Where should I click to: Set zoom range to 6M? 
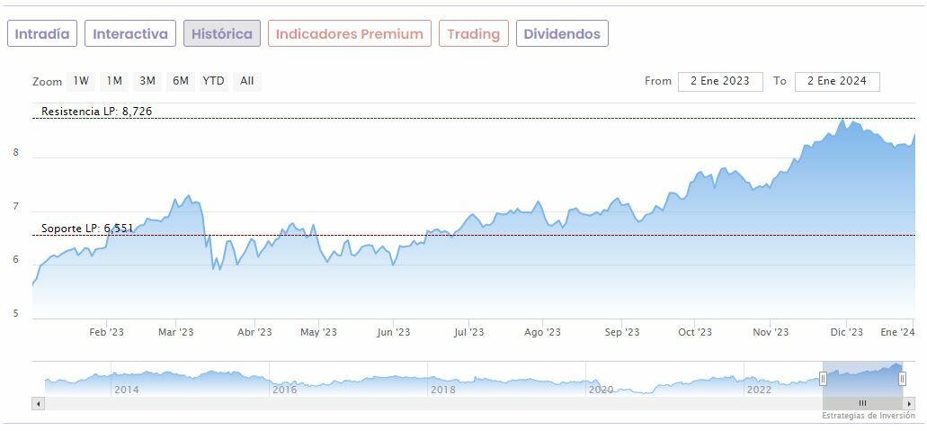pos(181,81)
